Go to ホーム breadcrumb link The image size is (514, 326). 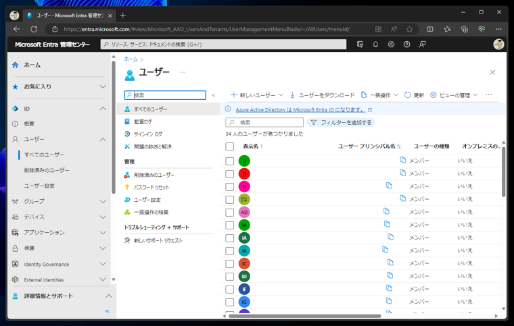tap(131, 59)
